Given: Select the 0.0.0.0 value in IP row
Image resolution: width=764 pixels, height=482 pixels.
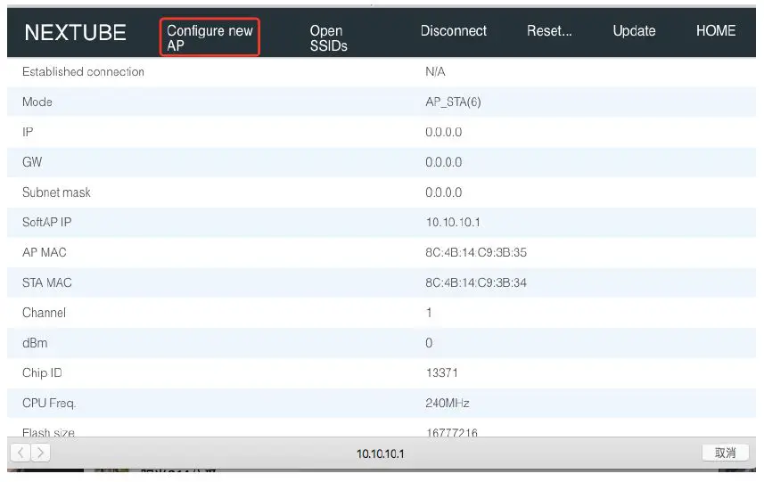Looking at the screenshot, I should [443, 132].
